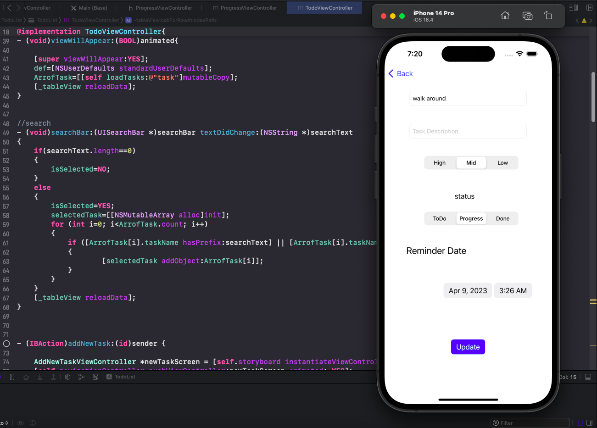Click the yellow warning issue icon
Image resolution: width=597 pixels, height=428 pixels.
pyautogui.click(x=584, y=21)
